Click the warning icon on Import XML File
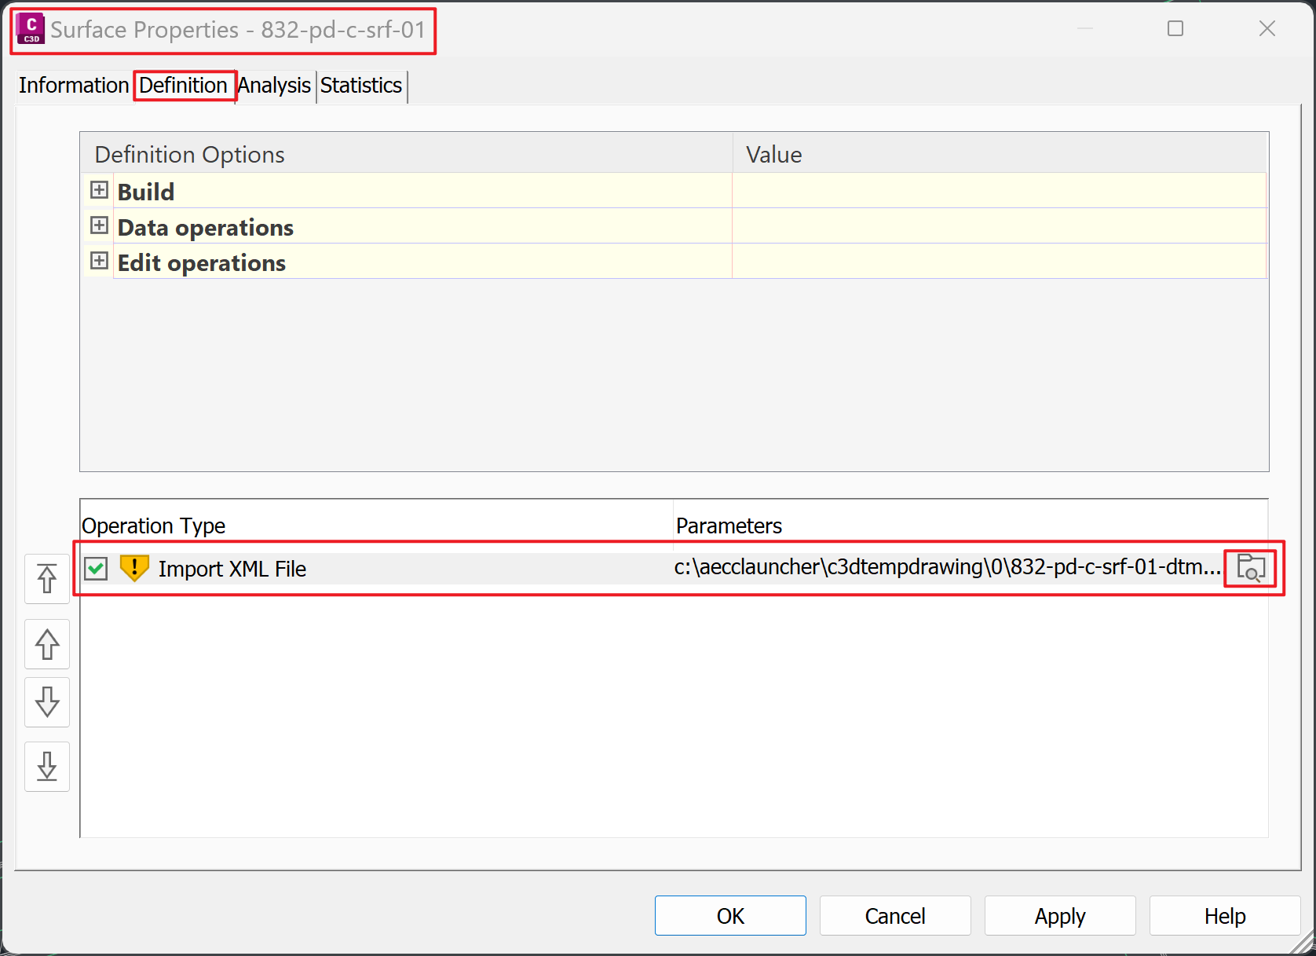The image size is (1316, 956). (x=133, y=568)
